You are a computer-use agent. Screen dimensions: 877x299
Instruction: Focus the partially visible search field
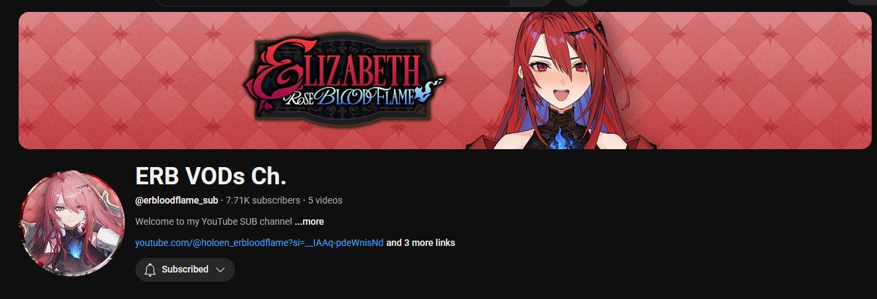tap(332, 3)
